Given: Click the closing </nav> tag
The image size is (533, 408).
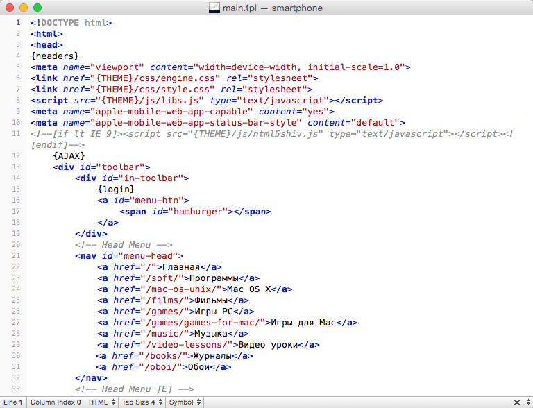Looking at the screenshot, I should click(x=91, y=378).
